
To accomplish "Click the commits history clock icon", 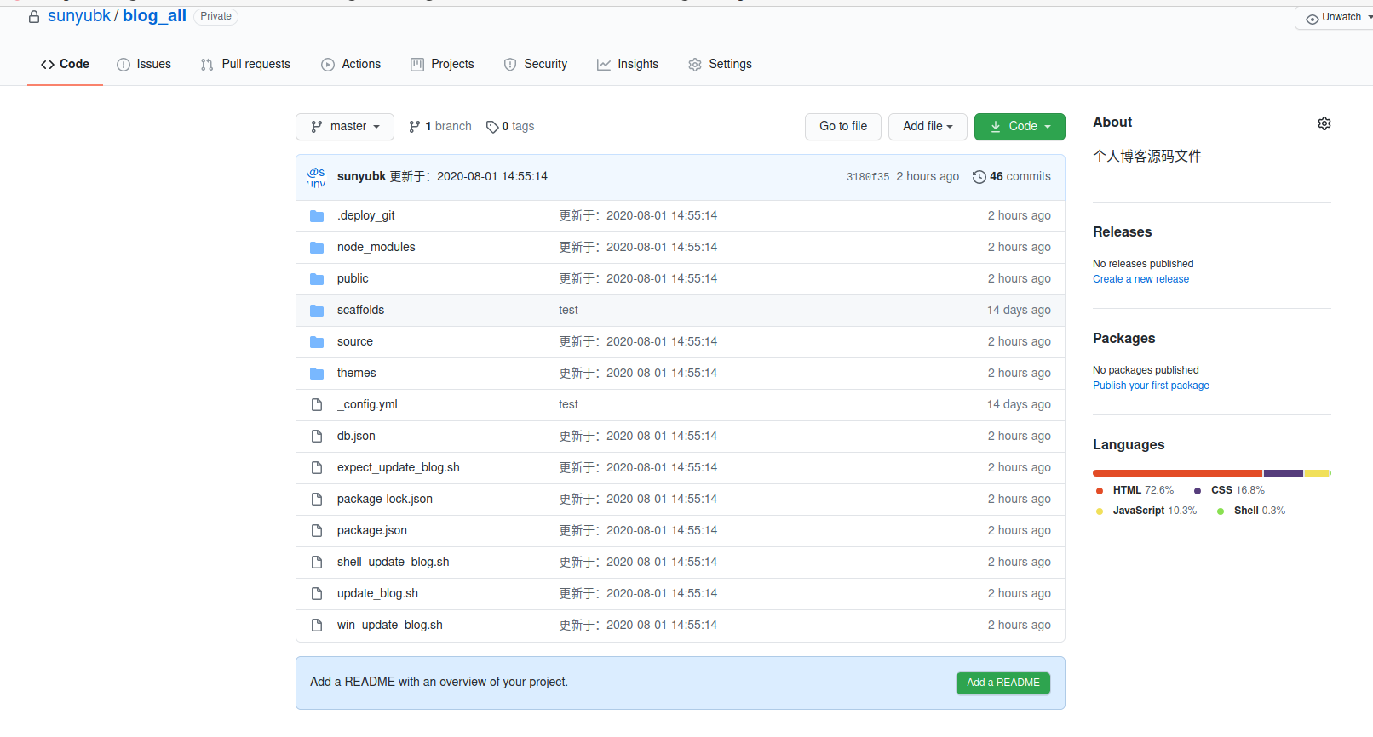I will pos(979,177).
